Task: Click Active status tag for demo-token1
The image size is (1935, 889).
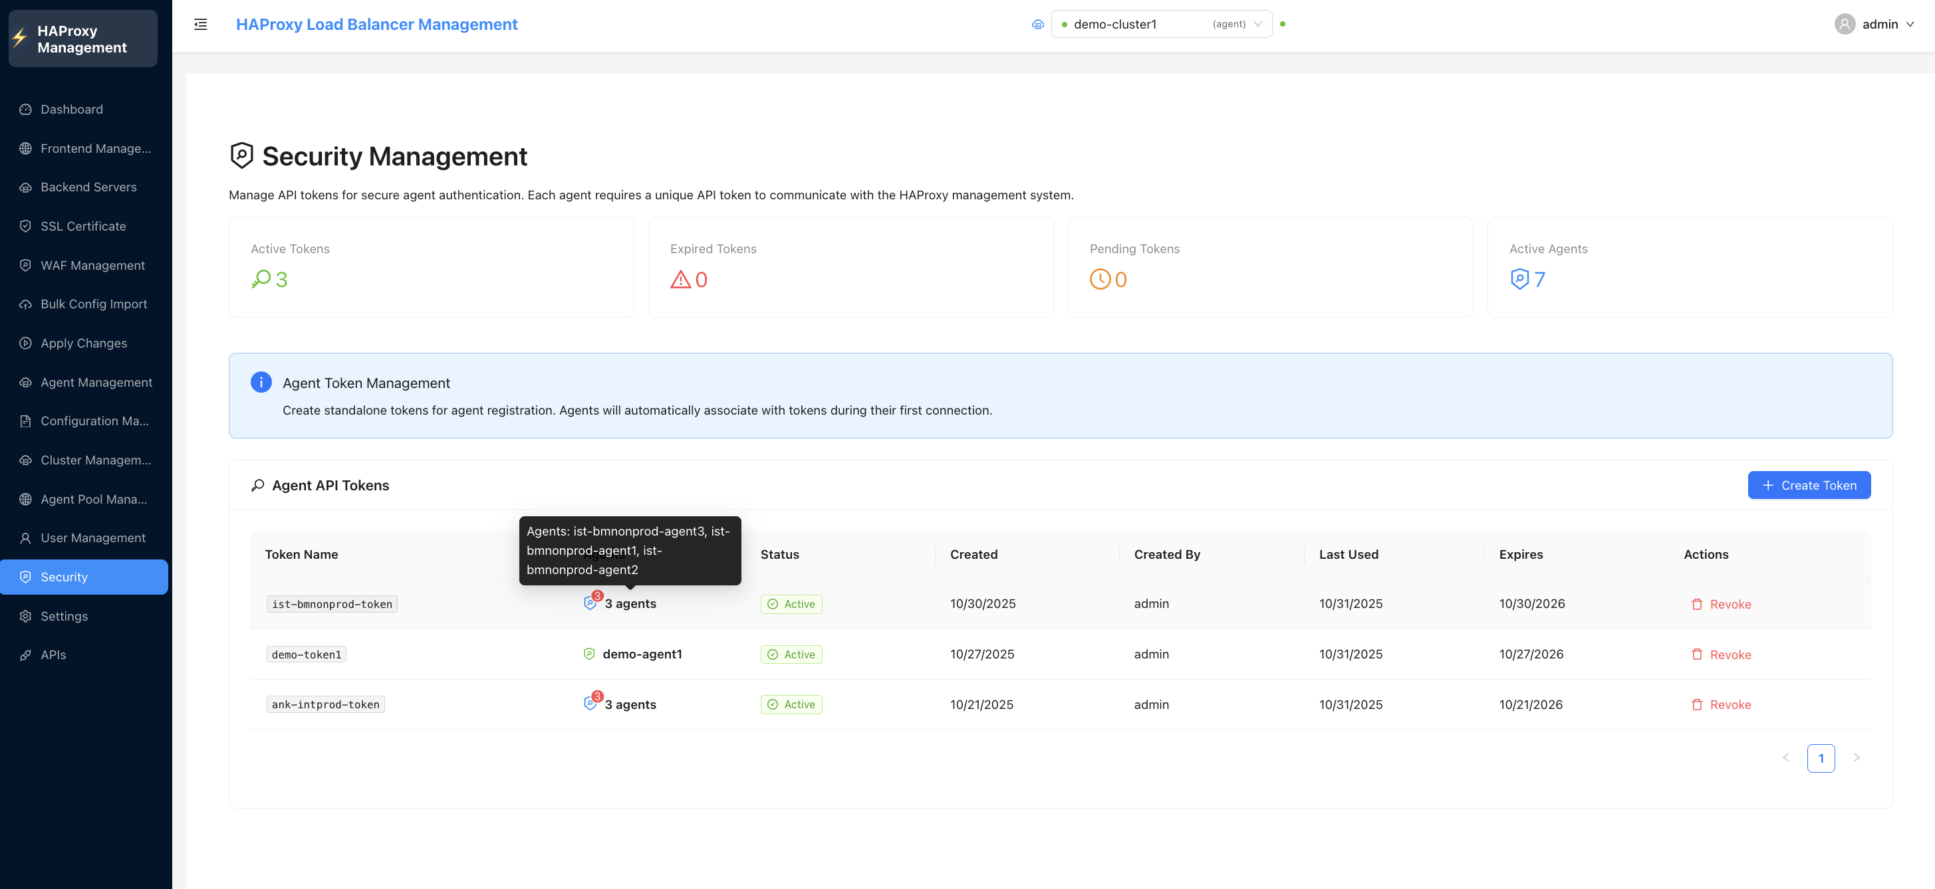Action: tap(791, 654)
